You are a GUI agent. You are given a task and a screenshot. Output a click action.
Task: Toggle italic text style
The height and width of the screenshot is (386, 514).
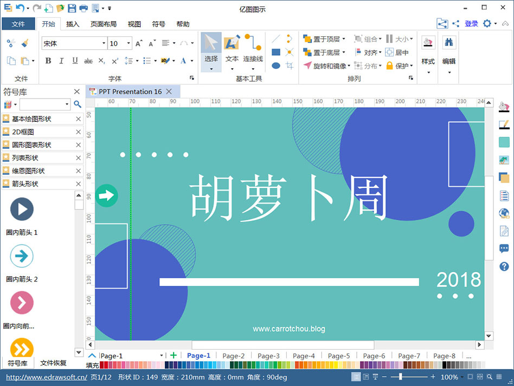click(61, 61)
